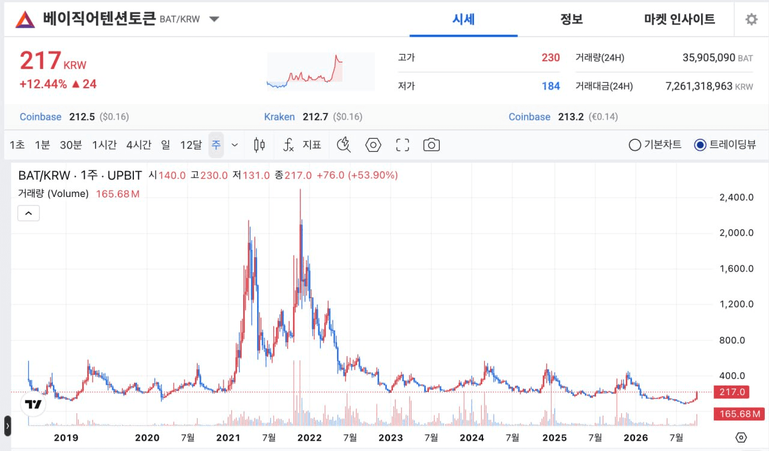
Task: Open the left side panel arrow
Action: click(7, 426)
